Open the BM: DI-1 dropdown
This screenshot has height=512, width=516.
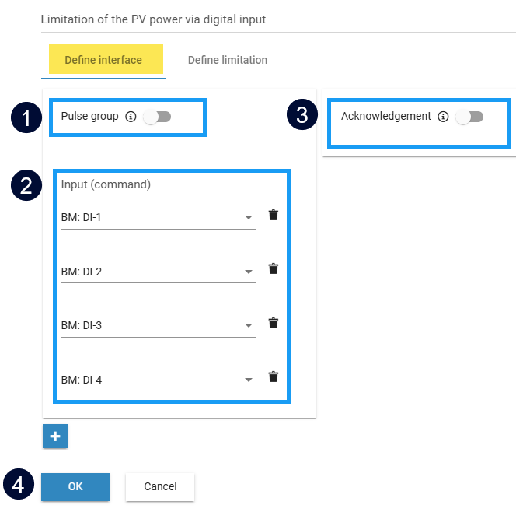249,218
